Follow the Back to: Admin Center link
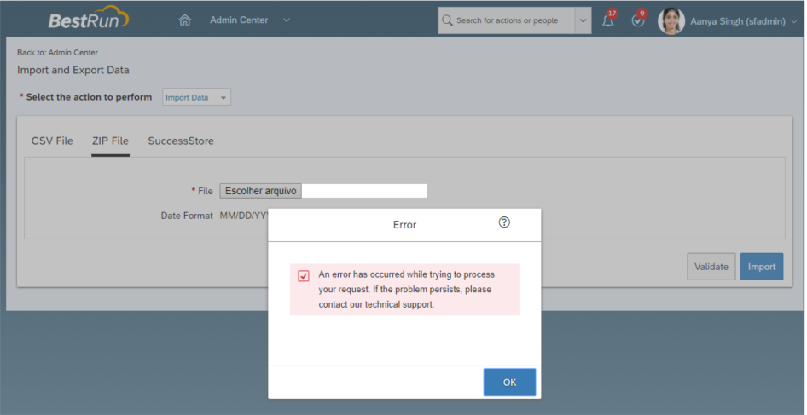This screenshot has width=807, height=415. (x=57, y=53)
